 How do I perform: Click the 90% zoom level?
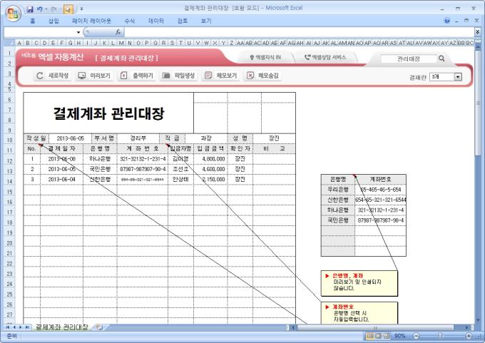pyautogui.click(x=399, y=336)
